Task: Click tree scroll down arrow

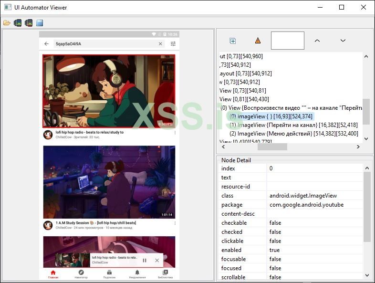Action: point(366,139)
